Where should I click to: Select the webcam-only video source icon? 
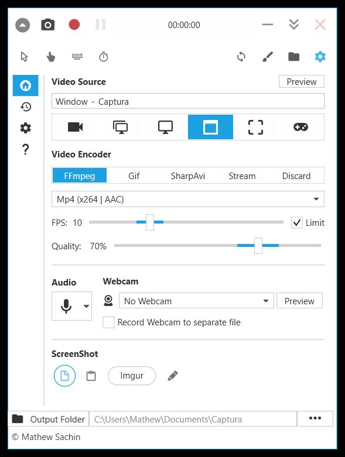coord(75,127)
